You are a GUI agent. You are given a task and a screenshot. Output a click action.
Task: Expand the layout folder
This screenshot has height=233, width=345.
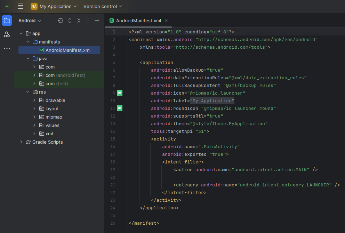(x=34, y=109)
